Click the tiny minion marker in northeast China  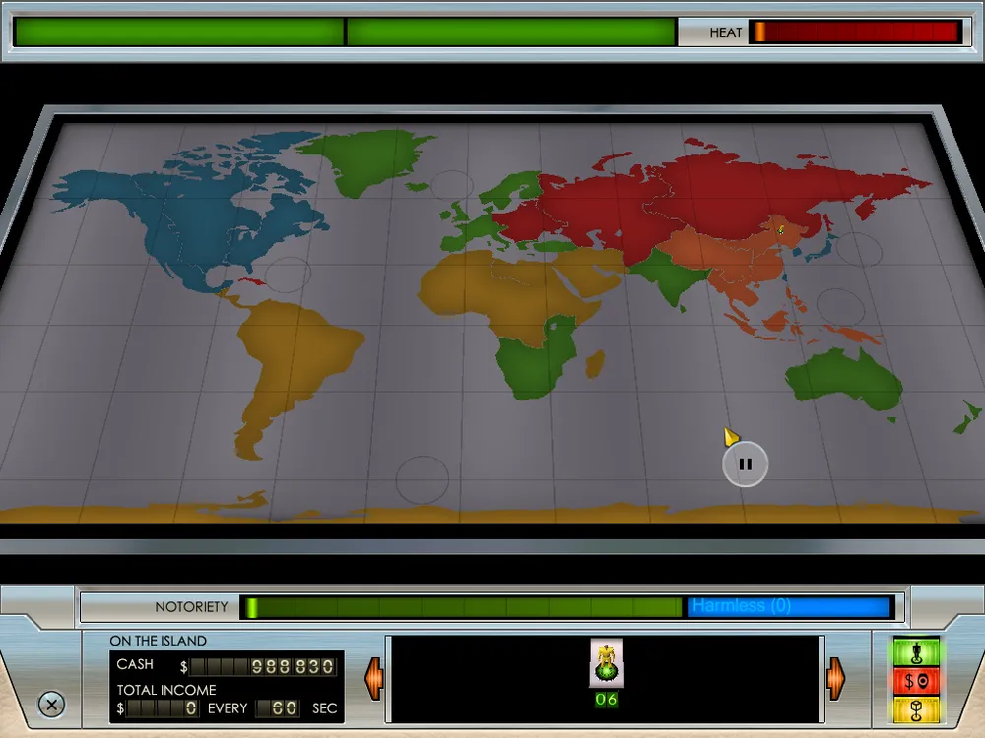click(781, 231)
